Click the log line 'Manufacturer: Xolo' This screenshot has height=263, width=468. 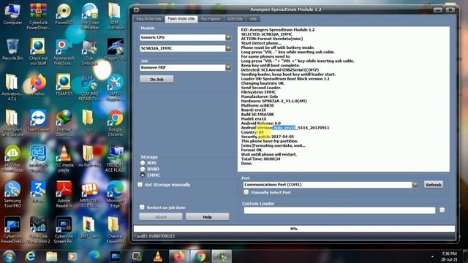260,96
